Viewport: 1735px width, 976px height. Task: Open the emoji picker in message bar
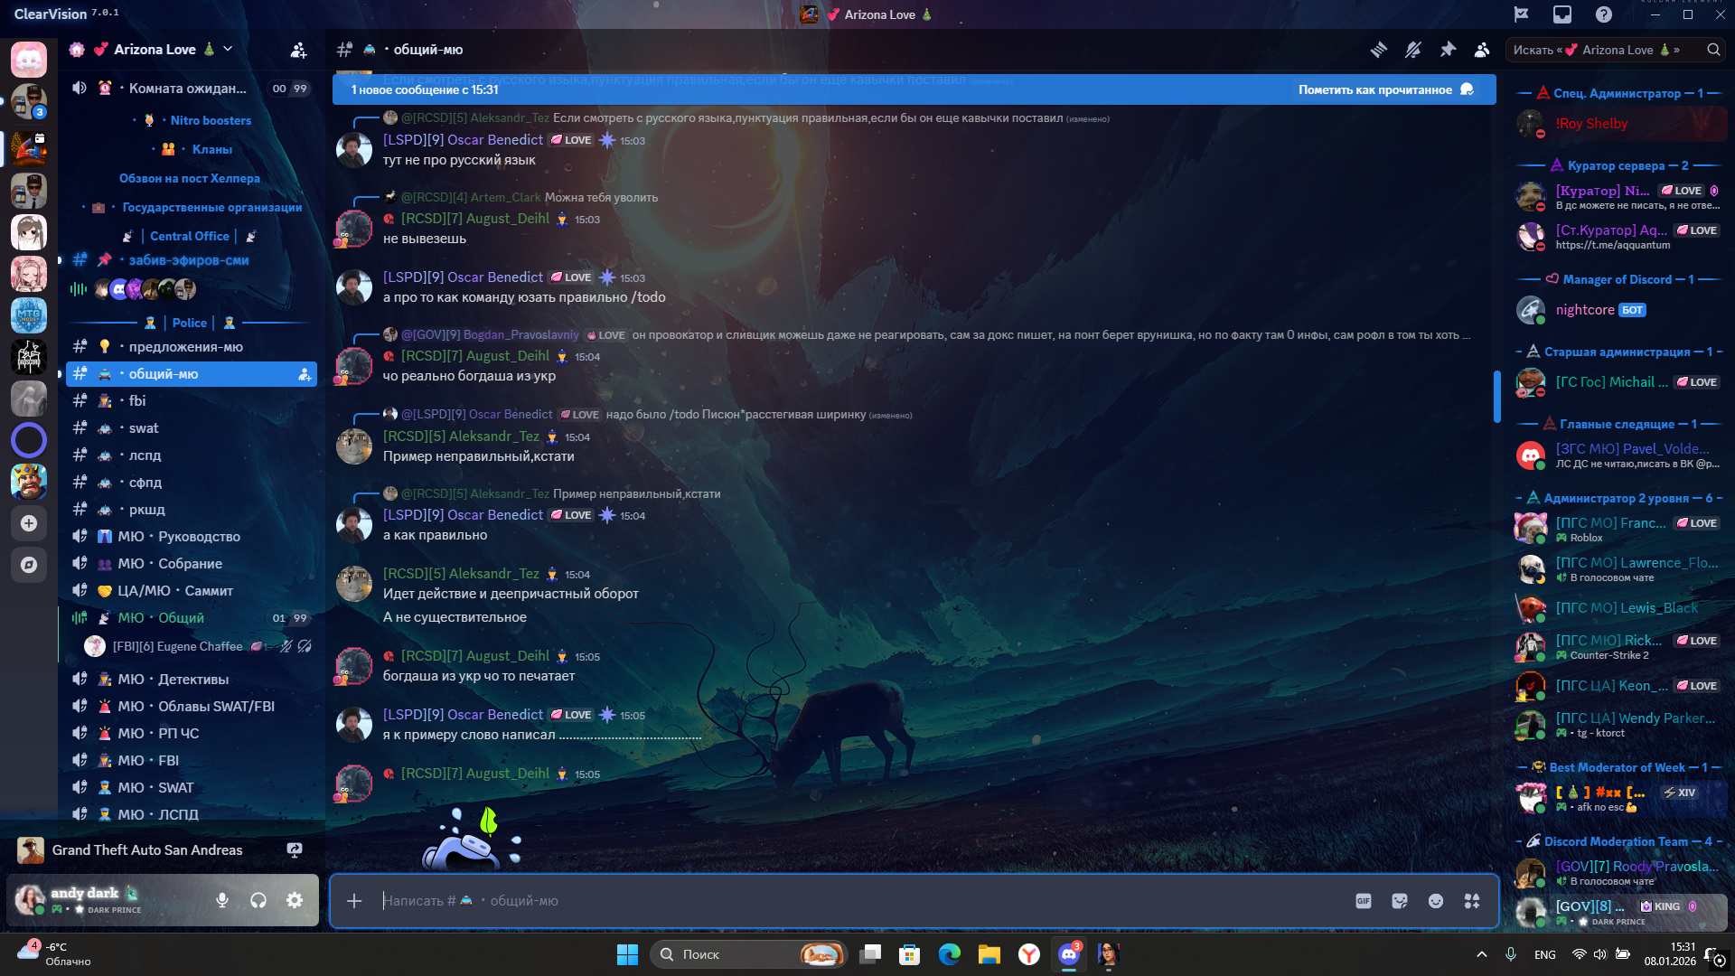(x=1436, y=901)
